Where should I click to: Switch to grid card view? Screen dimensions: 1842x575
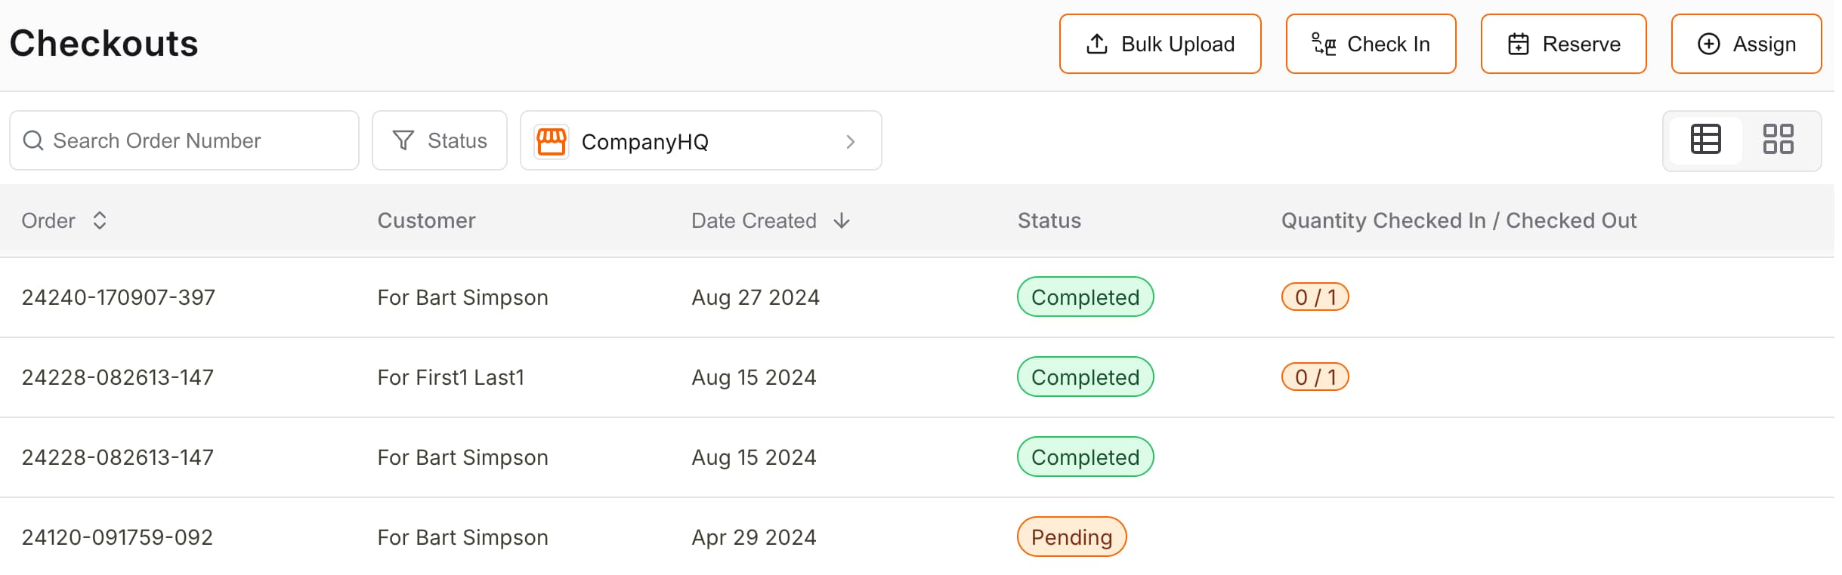pos(1778,140)
